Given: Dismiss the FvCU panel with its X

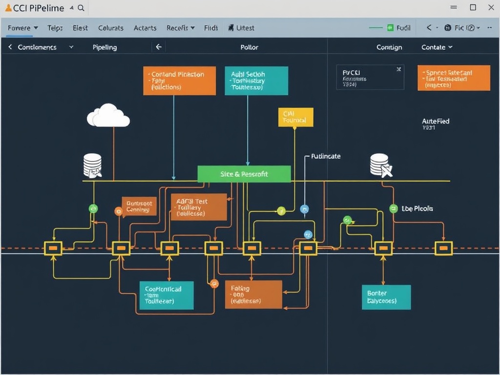Looking at the screenshot, I should (399, 69).
